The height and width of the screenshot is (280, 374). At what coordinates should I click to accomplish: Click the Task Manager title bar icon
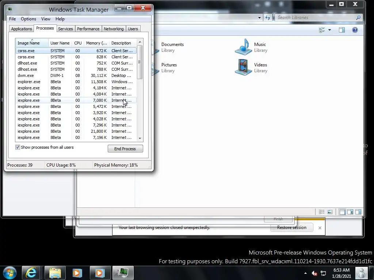pos(9,9)
